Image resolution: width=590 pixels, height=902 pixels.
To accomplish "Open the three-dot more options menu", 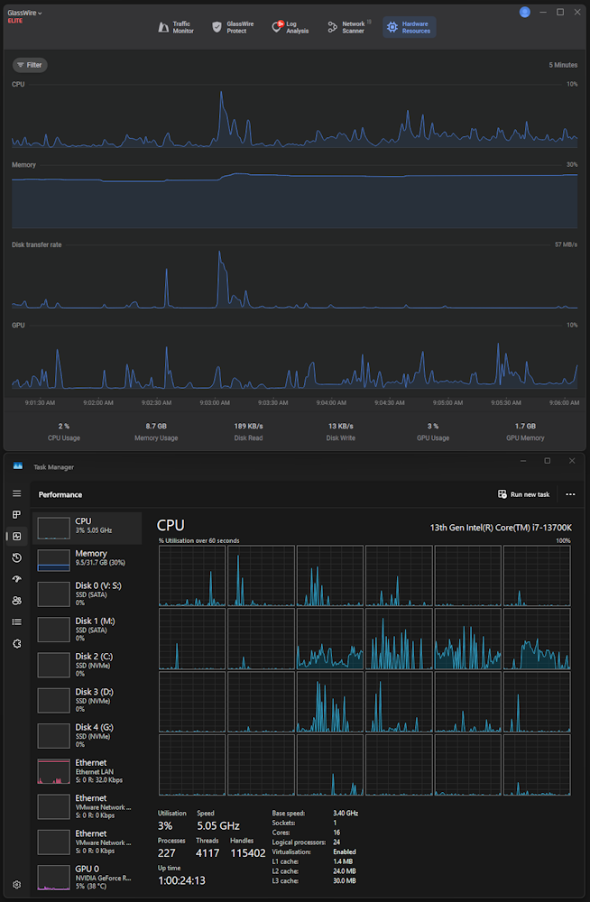I will (570, 494).
